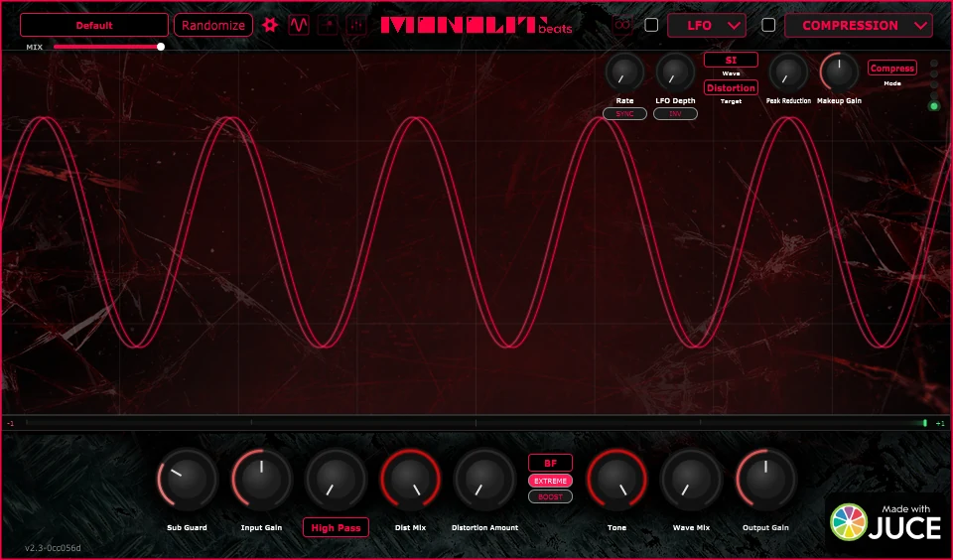Screen dimensions: 953x560
Task: Change the SI wave type selector
Action: tap(731, 60)
